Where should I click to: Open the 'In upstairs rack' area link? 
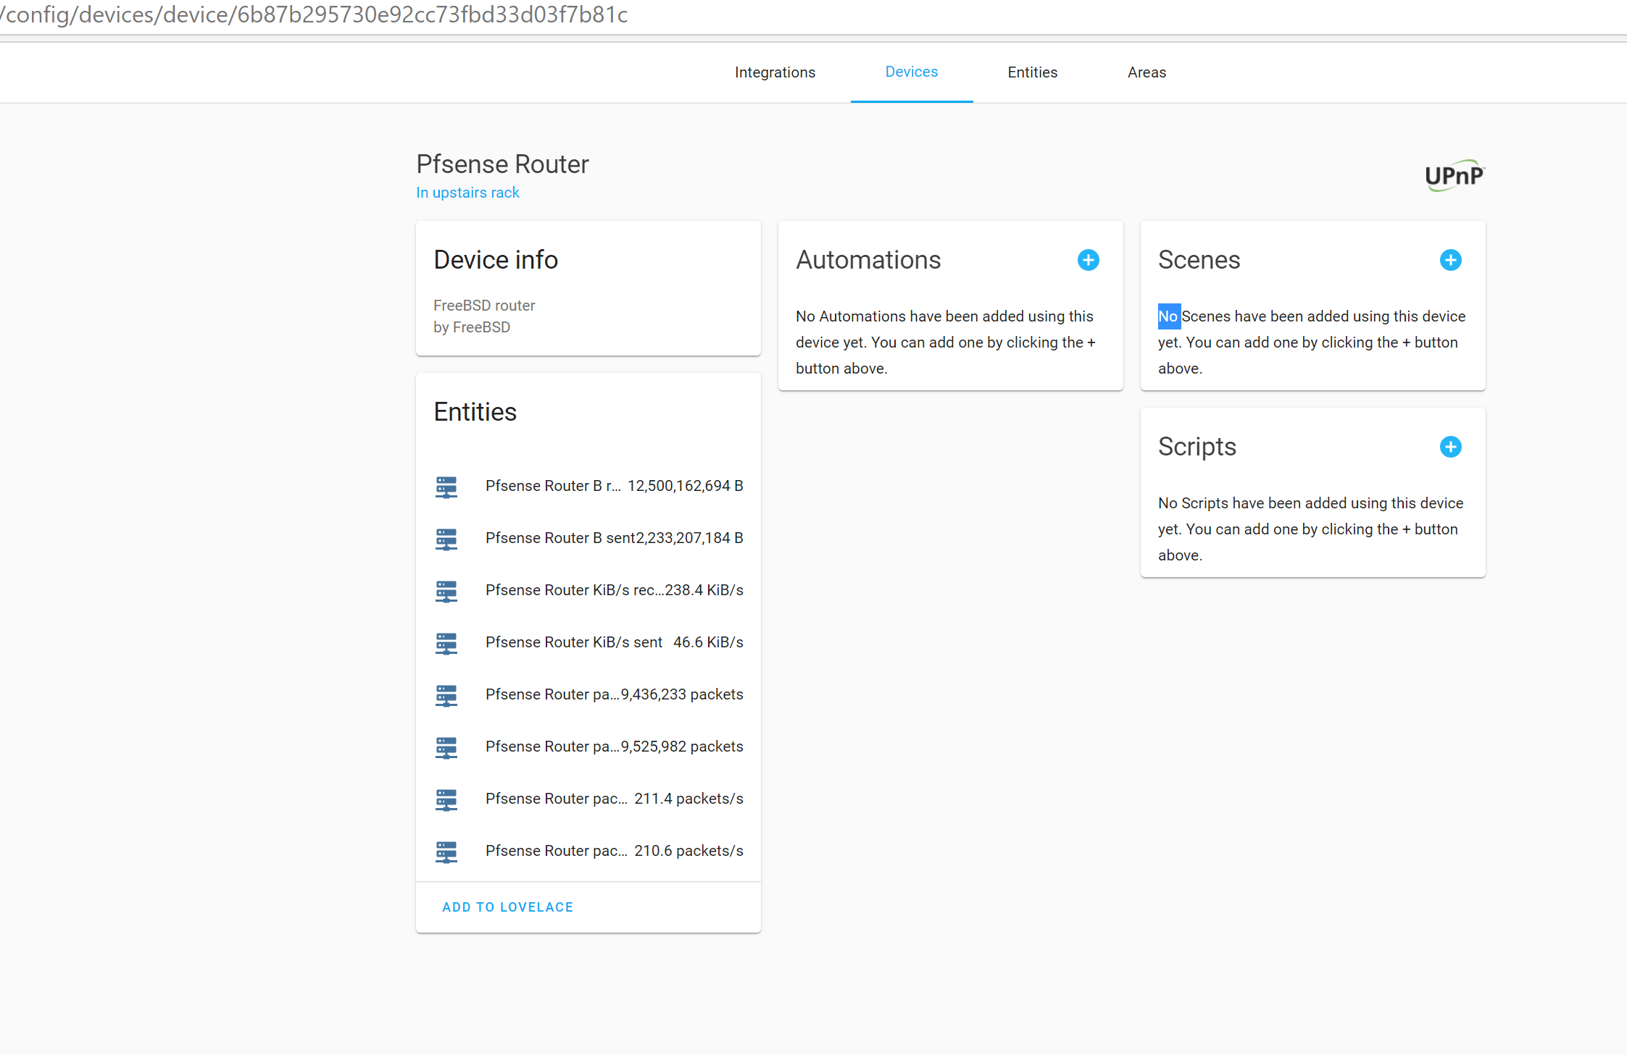click(x=467, y=193)
